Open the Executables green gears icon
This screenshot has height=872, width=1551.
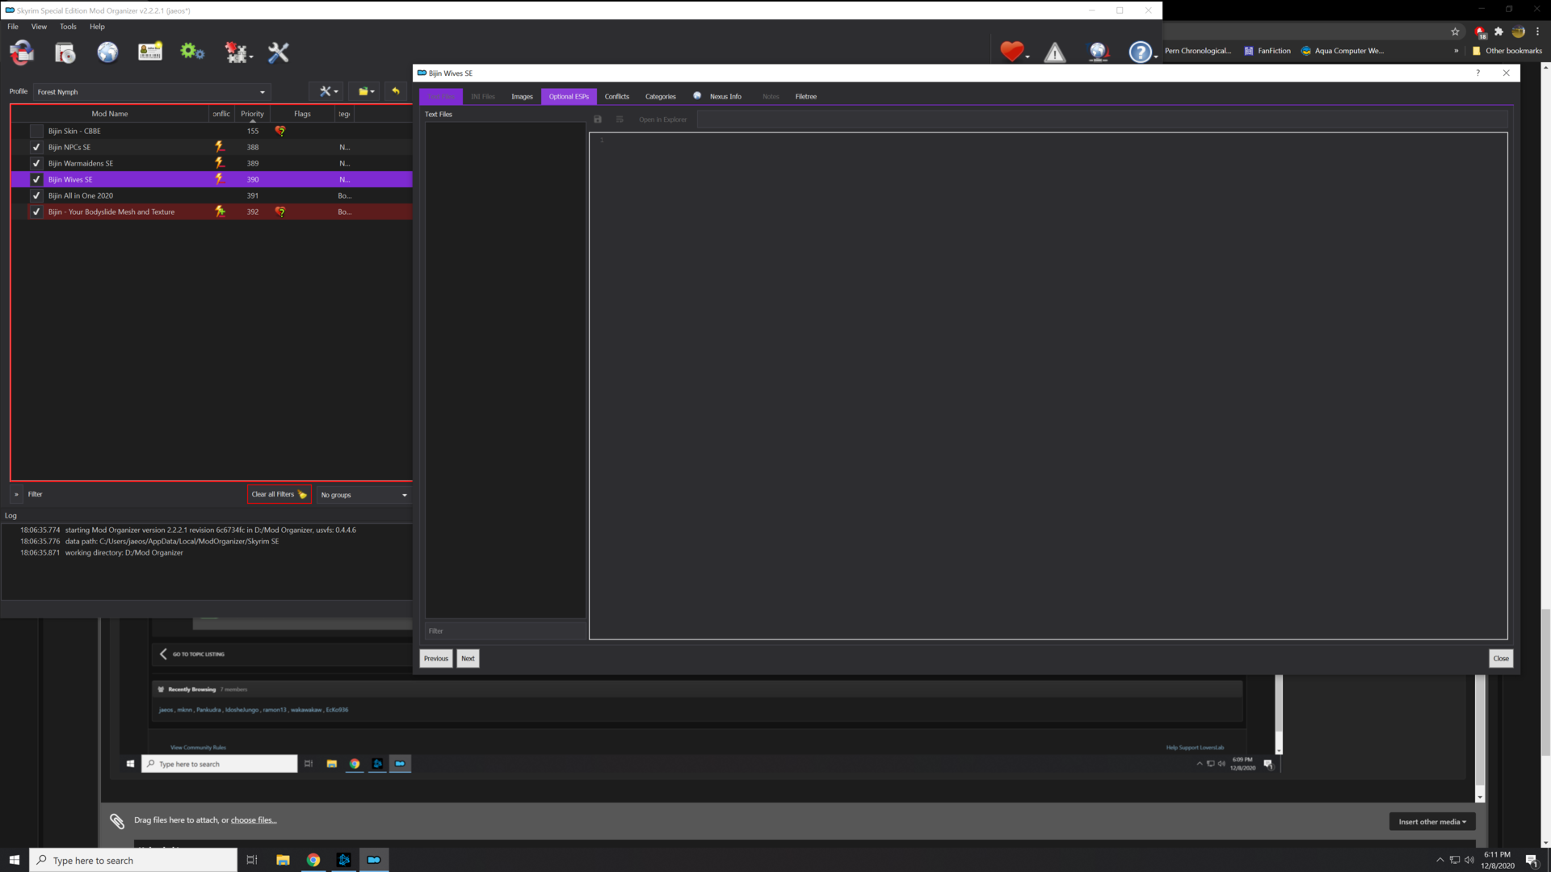click(192, 52)
